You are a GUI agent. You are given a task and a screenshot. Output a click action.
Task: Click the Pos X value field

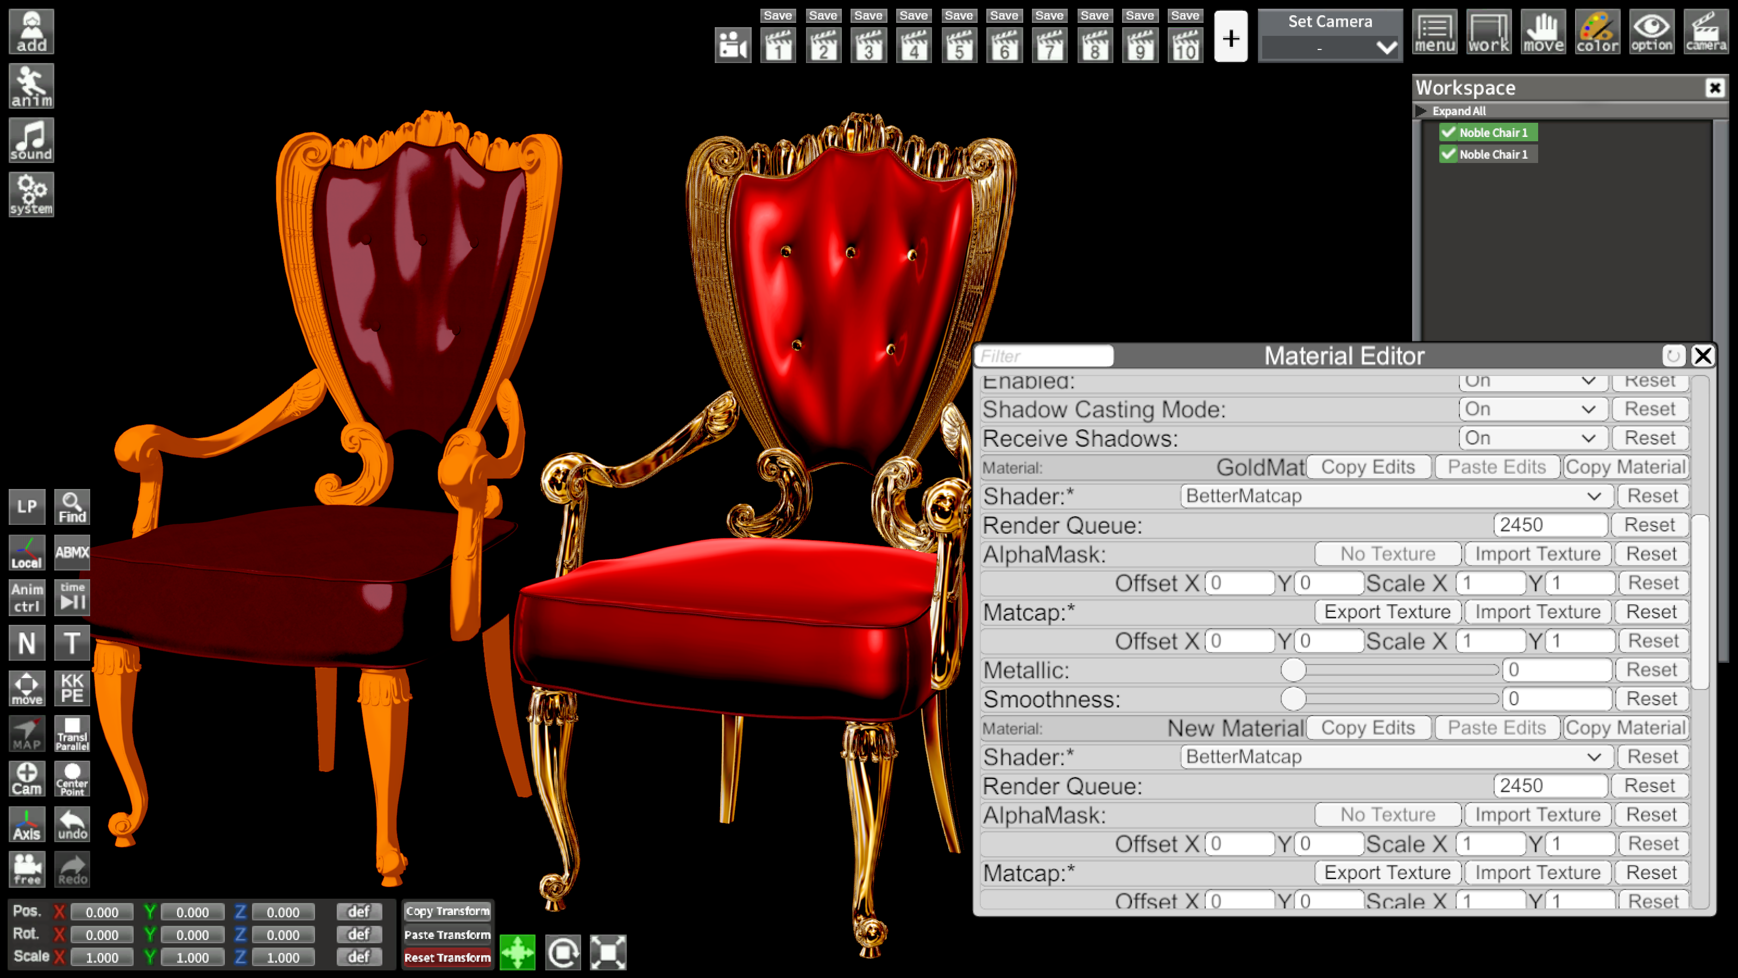point(102,912)
